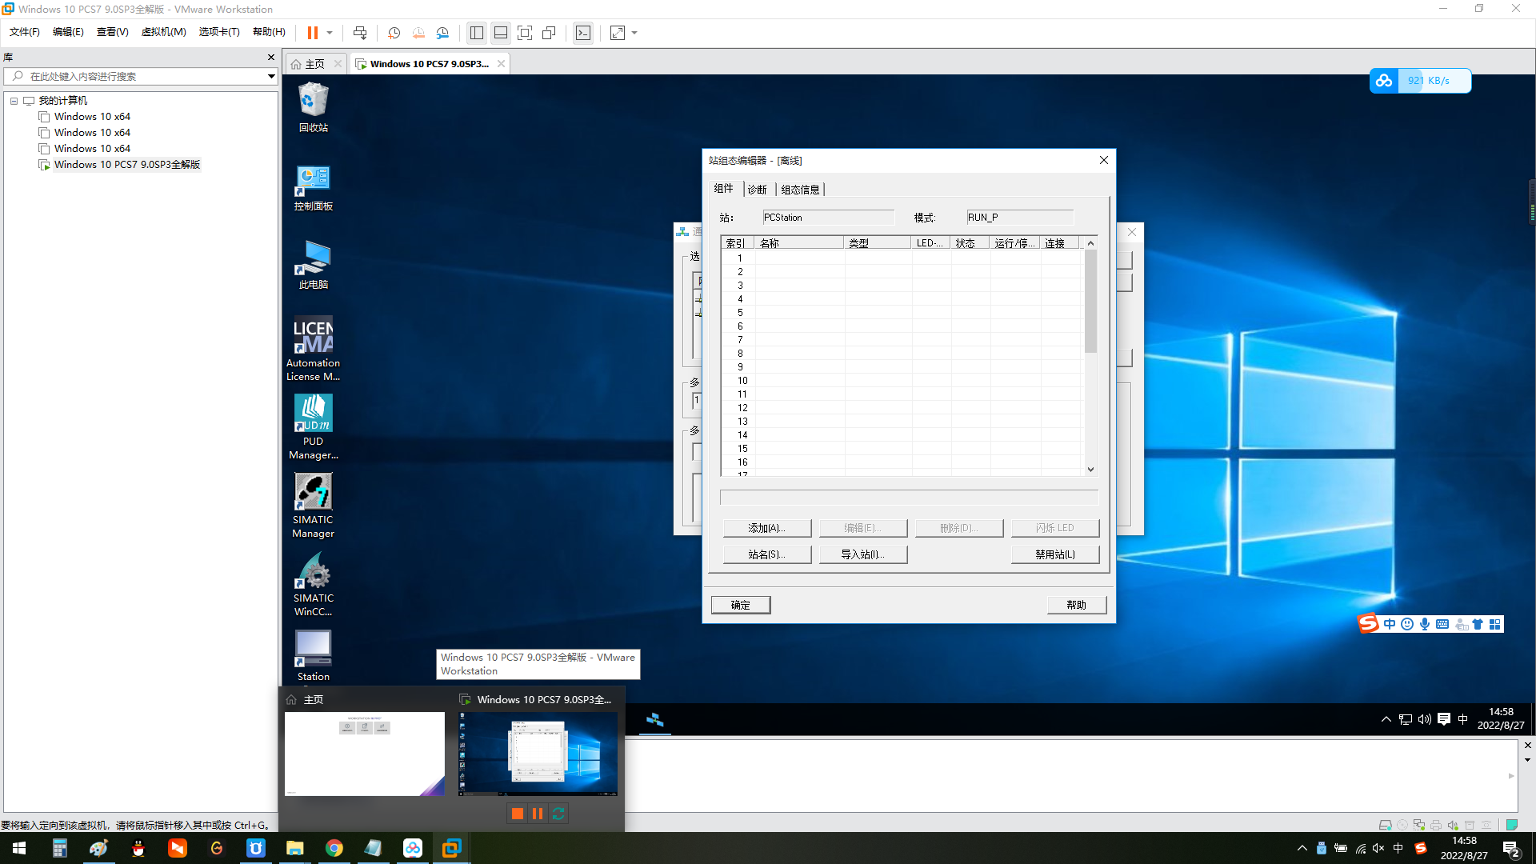1536x864 pixels.
Task: Click the 站名(S)... button
Action: point(767,554)
